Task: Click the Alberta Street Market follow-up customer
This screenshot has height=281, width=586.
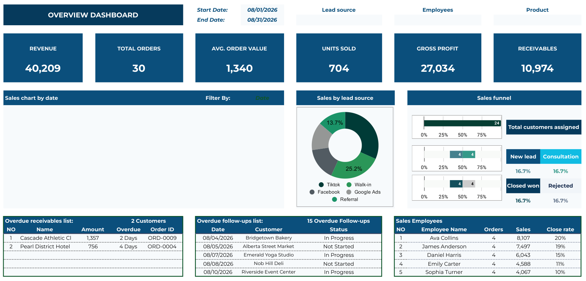Action: 268,247
